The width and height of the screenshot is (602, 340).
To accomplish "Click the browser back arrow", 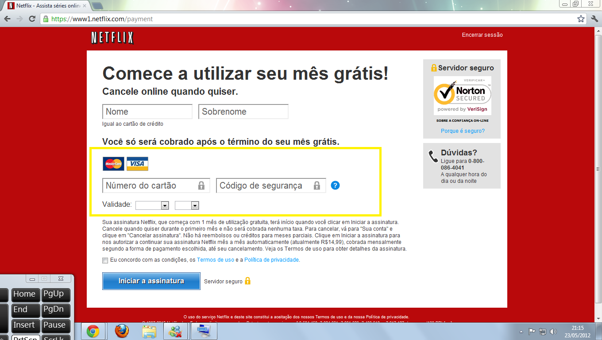I will pos(8,19).
